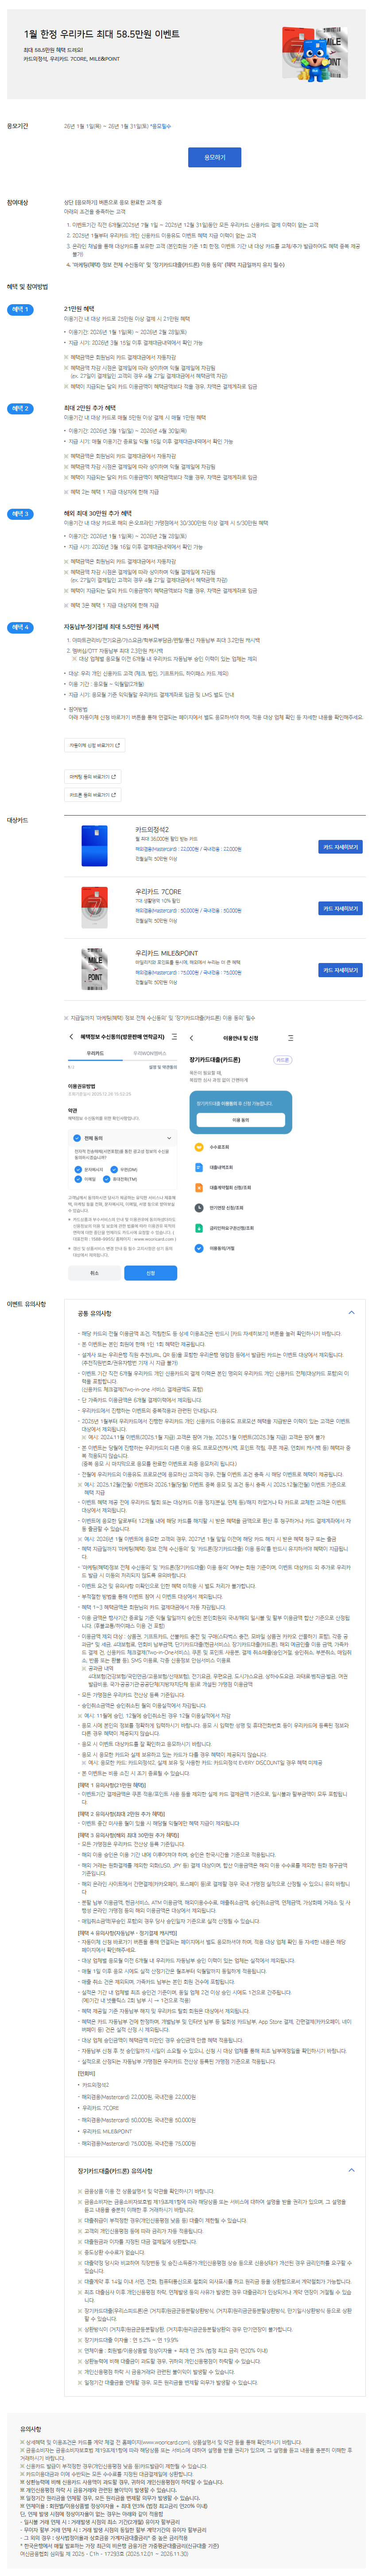Click the blue 응모하기 button

click(214, 157)
